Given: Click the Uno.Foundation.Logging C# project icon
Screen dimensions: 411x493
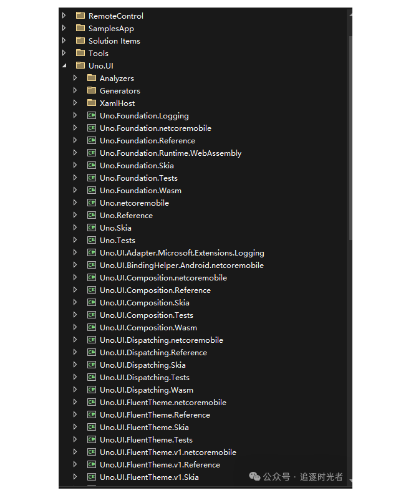Looking at the screenshot, I should pyautogui.click(x=91, y=115).
